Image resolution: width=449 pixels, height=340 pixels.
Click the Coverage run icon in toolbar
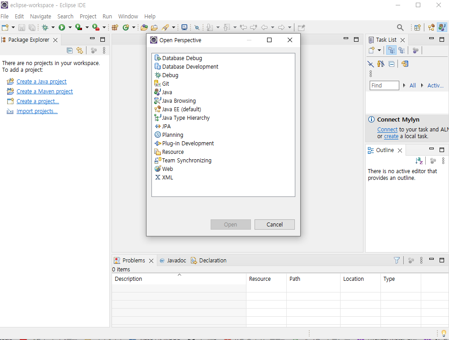click(x=79, y=27)
